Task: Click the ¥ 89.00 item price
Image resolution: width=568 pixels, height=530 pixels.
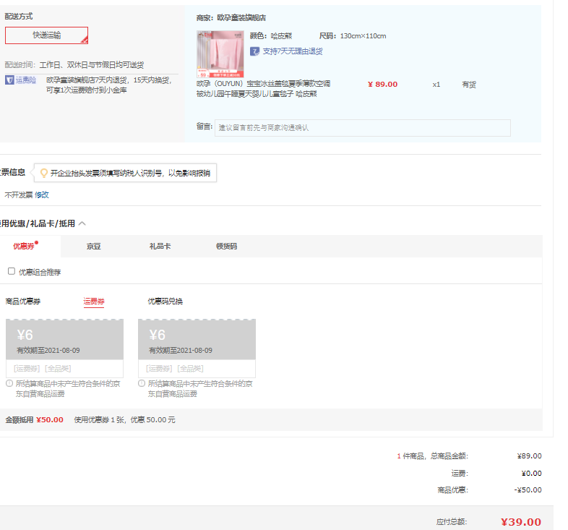Action: point(382,85)
